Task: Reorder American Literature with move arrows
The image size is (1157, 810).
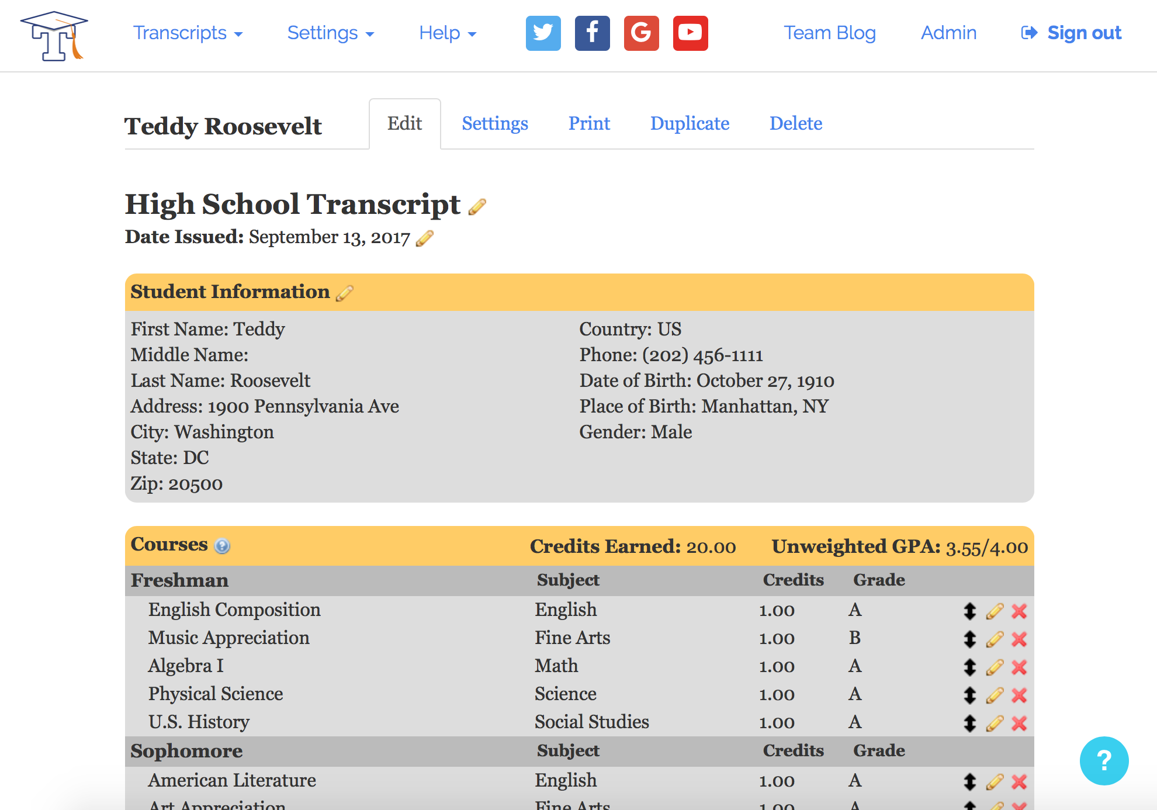Action: 969,782
